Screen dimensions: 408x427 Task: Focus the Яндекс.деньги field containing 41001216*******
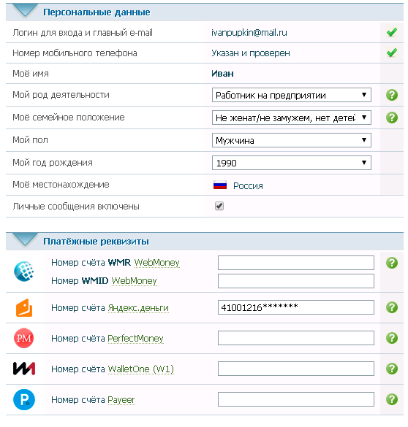(296, 307)
